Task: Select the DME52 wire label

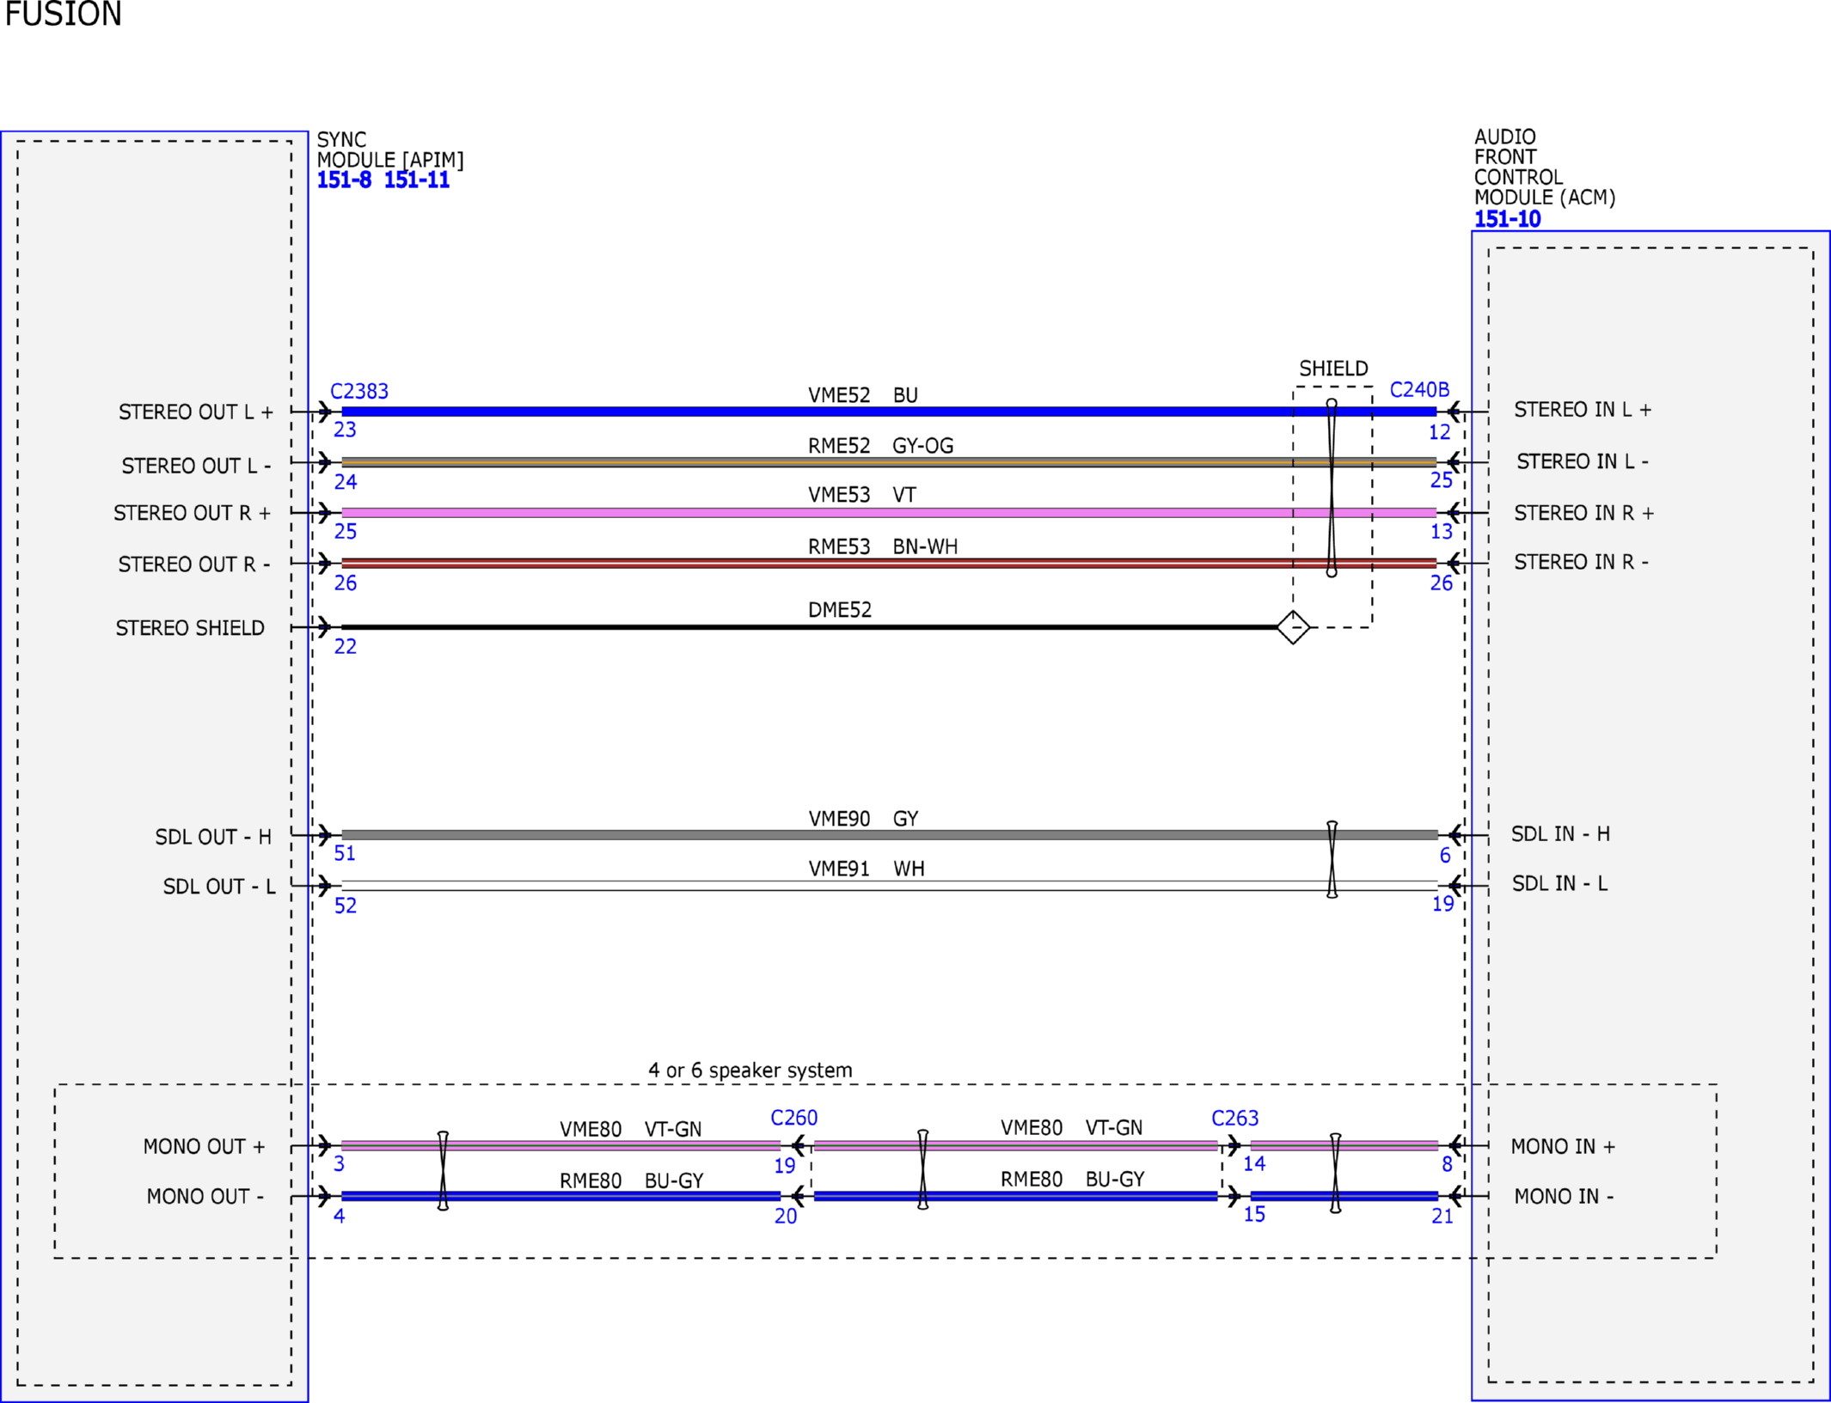Action: pyautogui.click(x=840, y=610)
